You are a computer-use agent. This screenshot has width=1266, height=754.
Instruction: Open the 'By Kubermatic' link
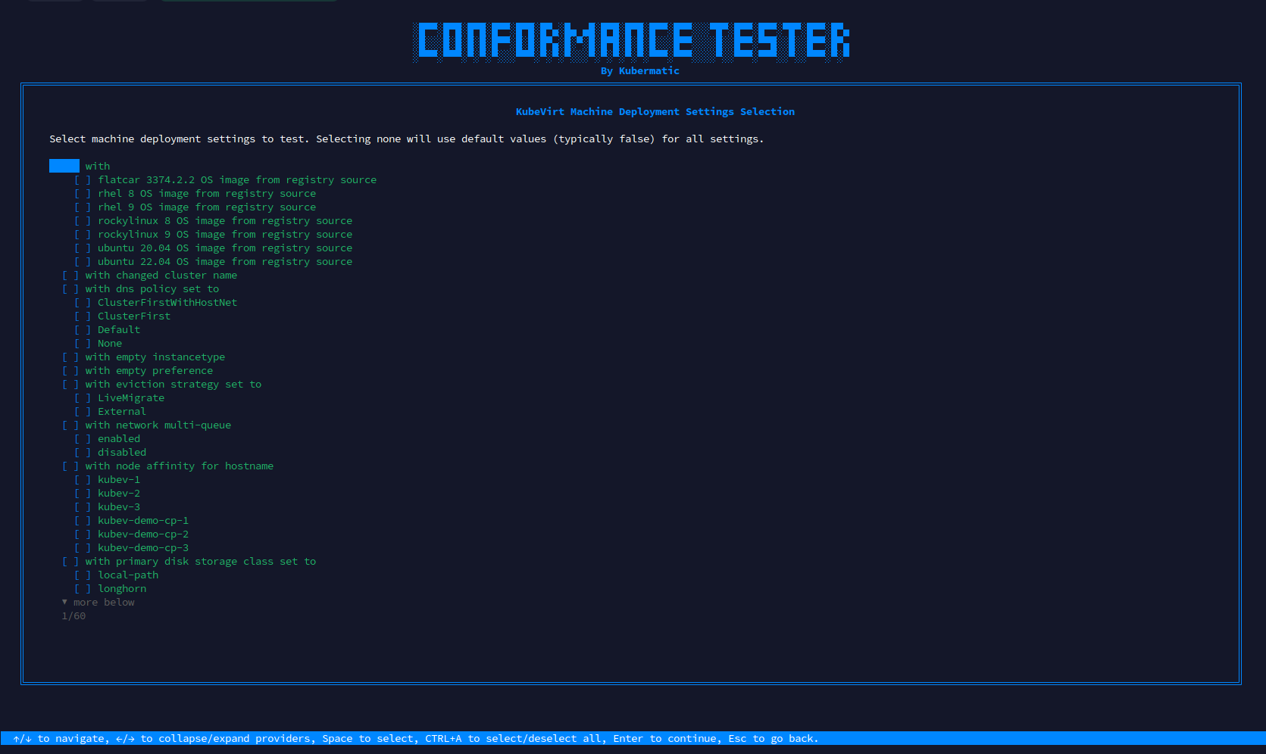click(639, 71)
